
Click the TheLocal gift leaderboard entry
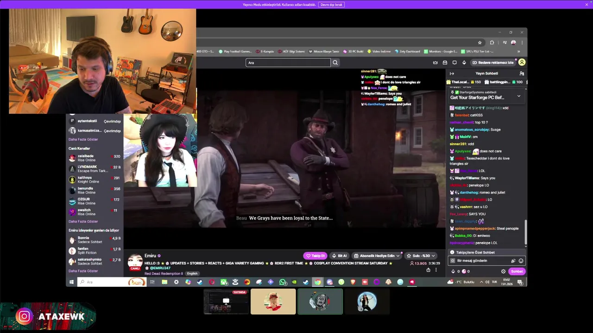point(464,82)
